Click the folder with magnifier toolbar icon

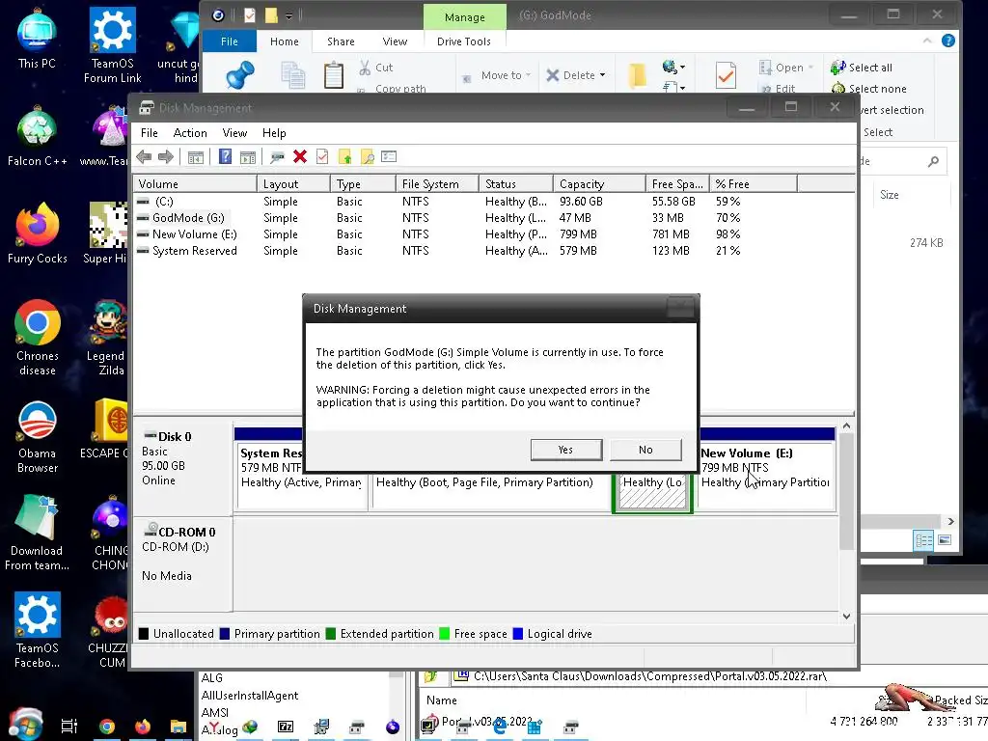(368, 157)
